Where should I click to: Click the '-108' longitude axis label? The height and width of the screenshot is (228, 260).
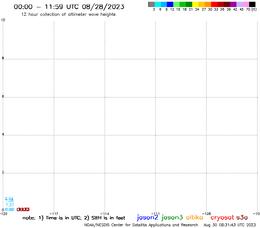[x=206, y=214]
